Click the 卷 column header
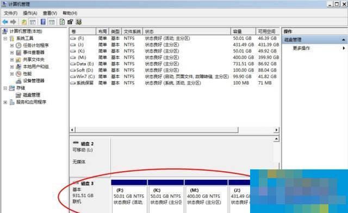The width and height of the screenshot is (348, 213). 83,32
